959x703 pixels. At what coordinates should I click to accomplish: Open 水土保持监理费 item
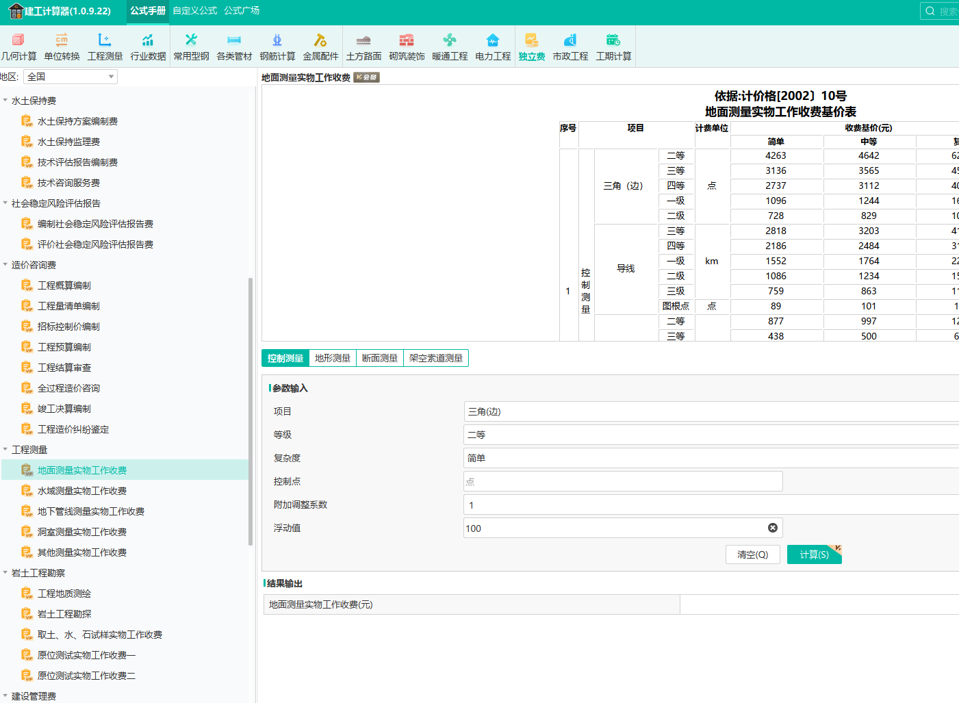[68, 142]
